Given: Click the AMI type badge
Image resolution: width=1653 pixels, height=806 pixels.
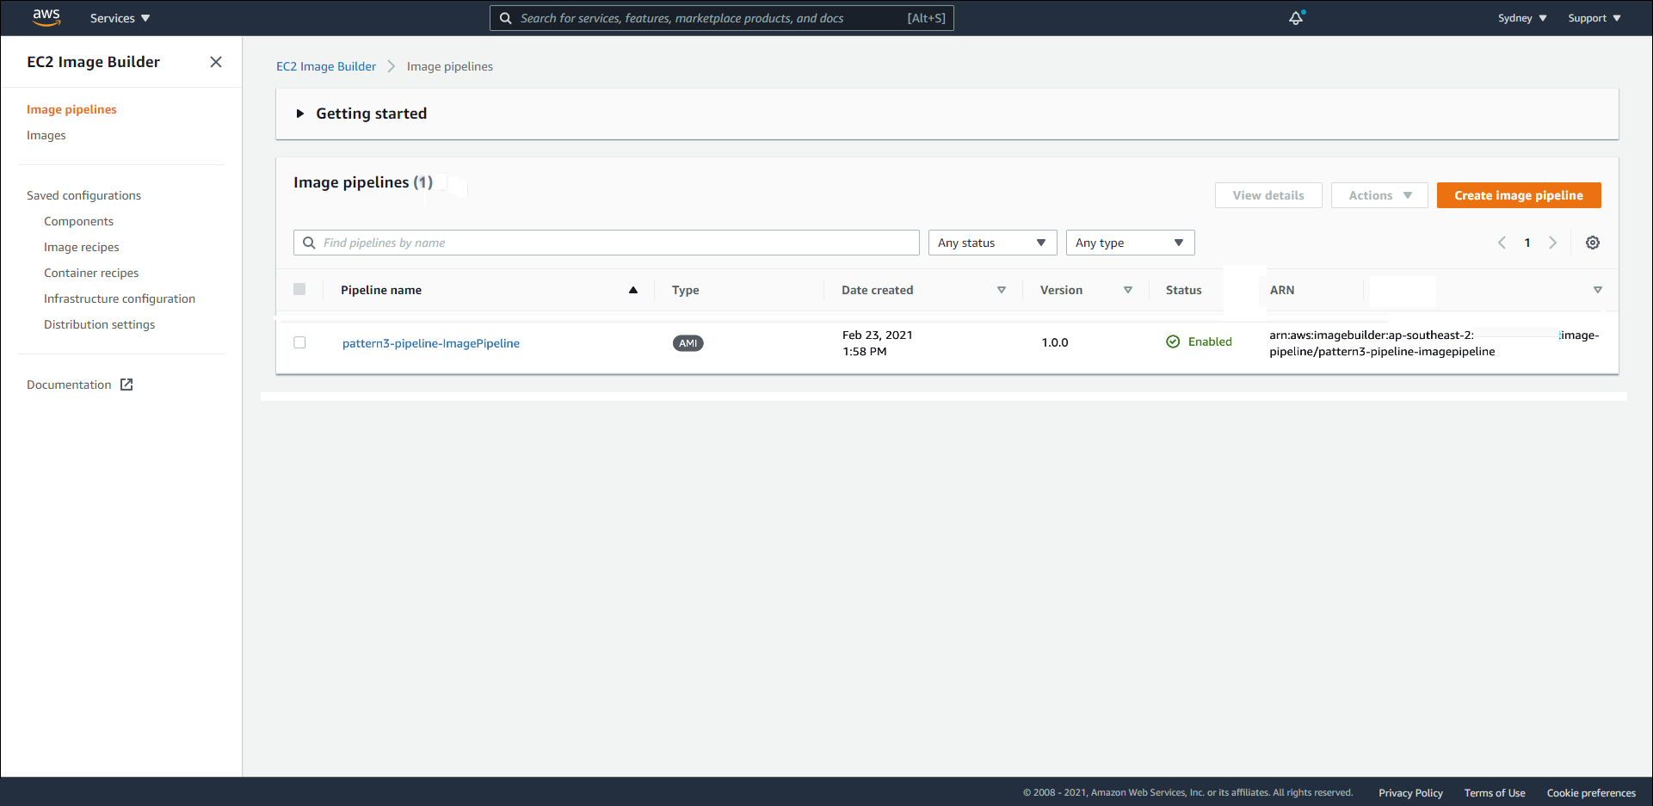Looking at the screenshot, I should (x=688, y=343).
